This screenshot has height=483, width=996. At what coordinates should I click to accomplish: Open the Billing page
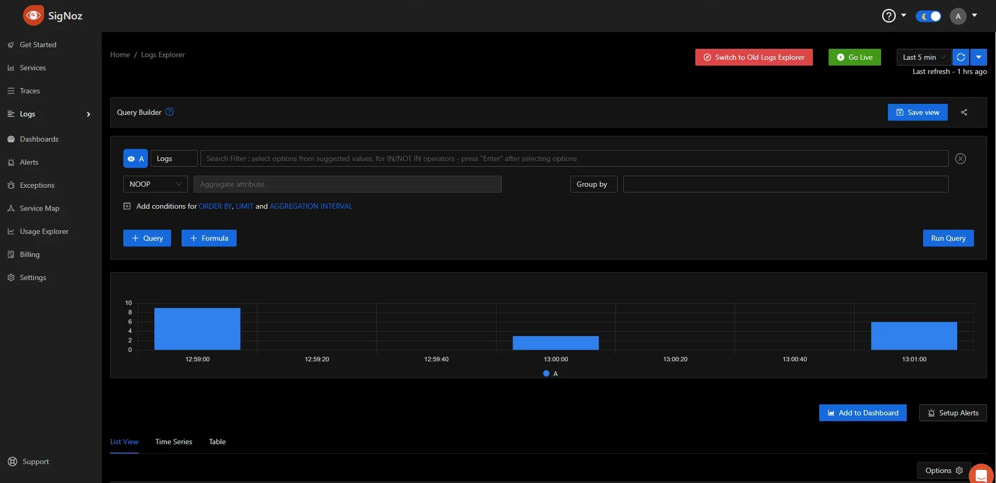click(x=29, y=254)
